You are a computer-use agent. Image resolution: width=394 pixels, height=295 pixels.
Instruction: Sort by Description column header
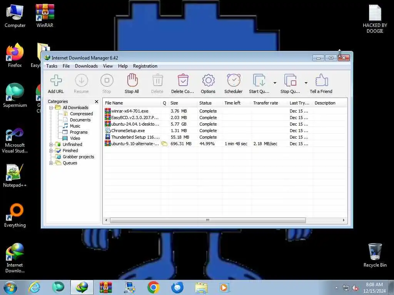[x=330, y=103]
